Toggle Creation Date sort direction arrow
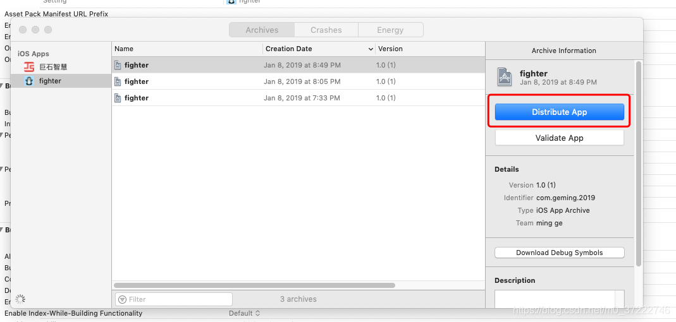The height and width of the screenshot is (322, 676). click(x=371, y=49)
